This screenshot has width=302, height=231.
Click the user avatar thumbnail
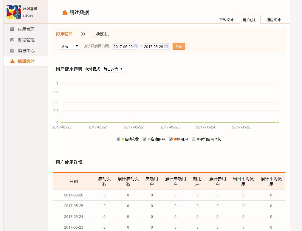14,12
